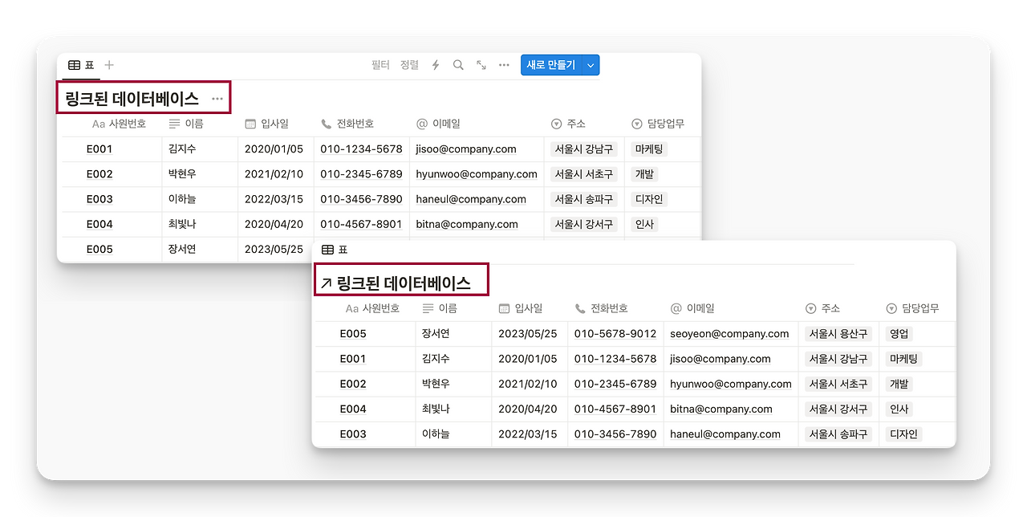Image resolution: width=1027 pixels, height=517 pixels.
Task: Click the 서울시 용산구 tag
Action: 838,333
